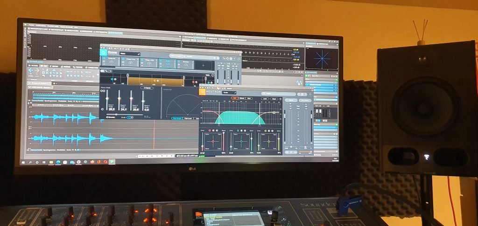Click the Ozone logo icon
478x226 pixels.
tap(103, 53)
